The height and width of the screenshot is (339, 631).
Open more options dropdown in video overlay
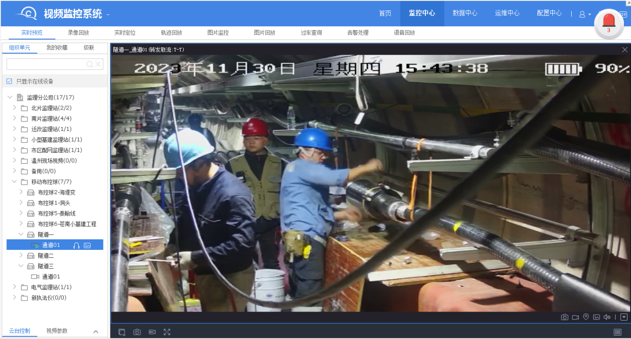click(x=624, y=317)
